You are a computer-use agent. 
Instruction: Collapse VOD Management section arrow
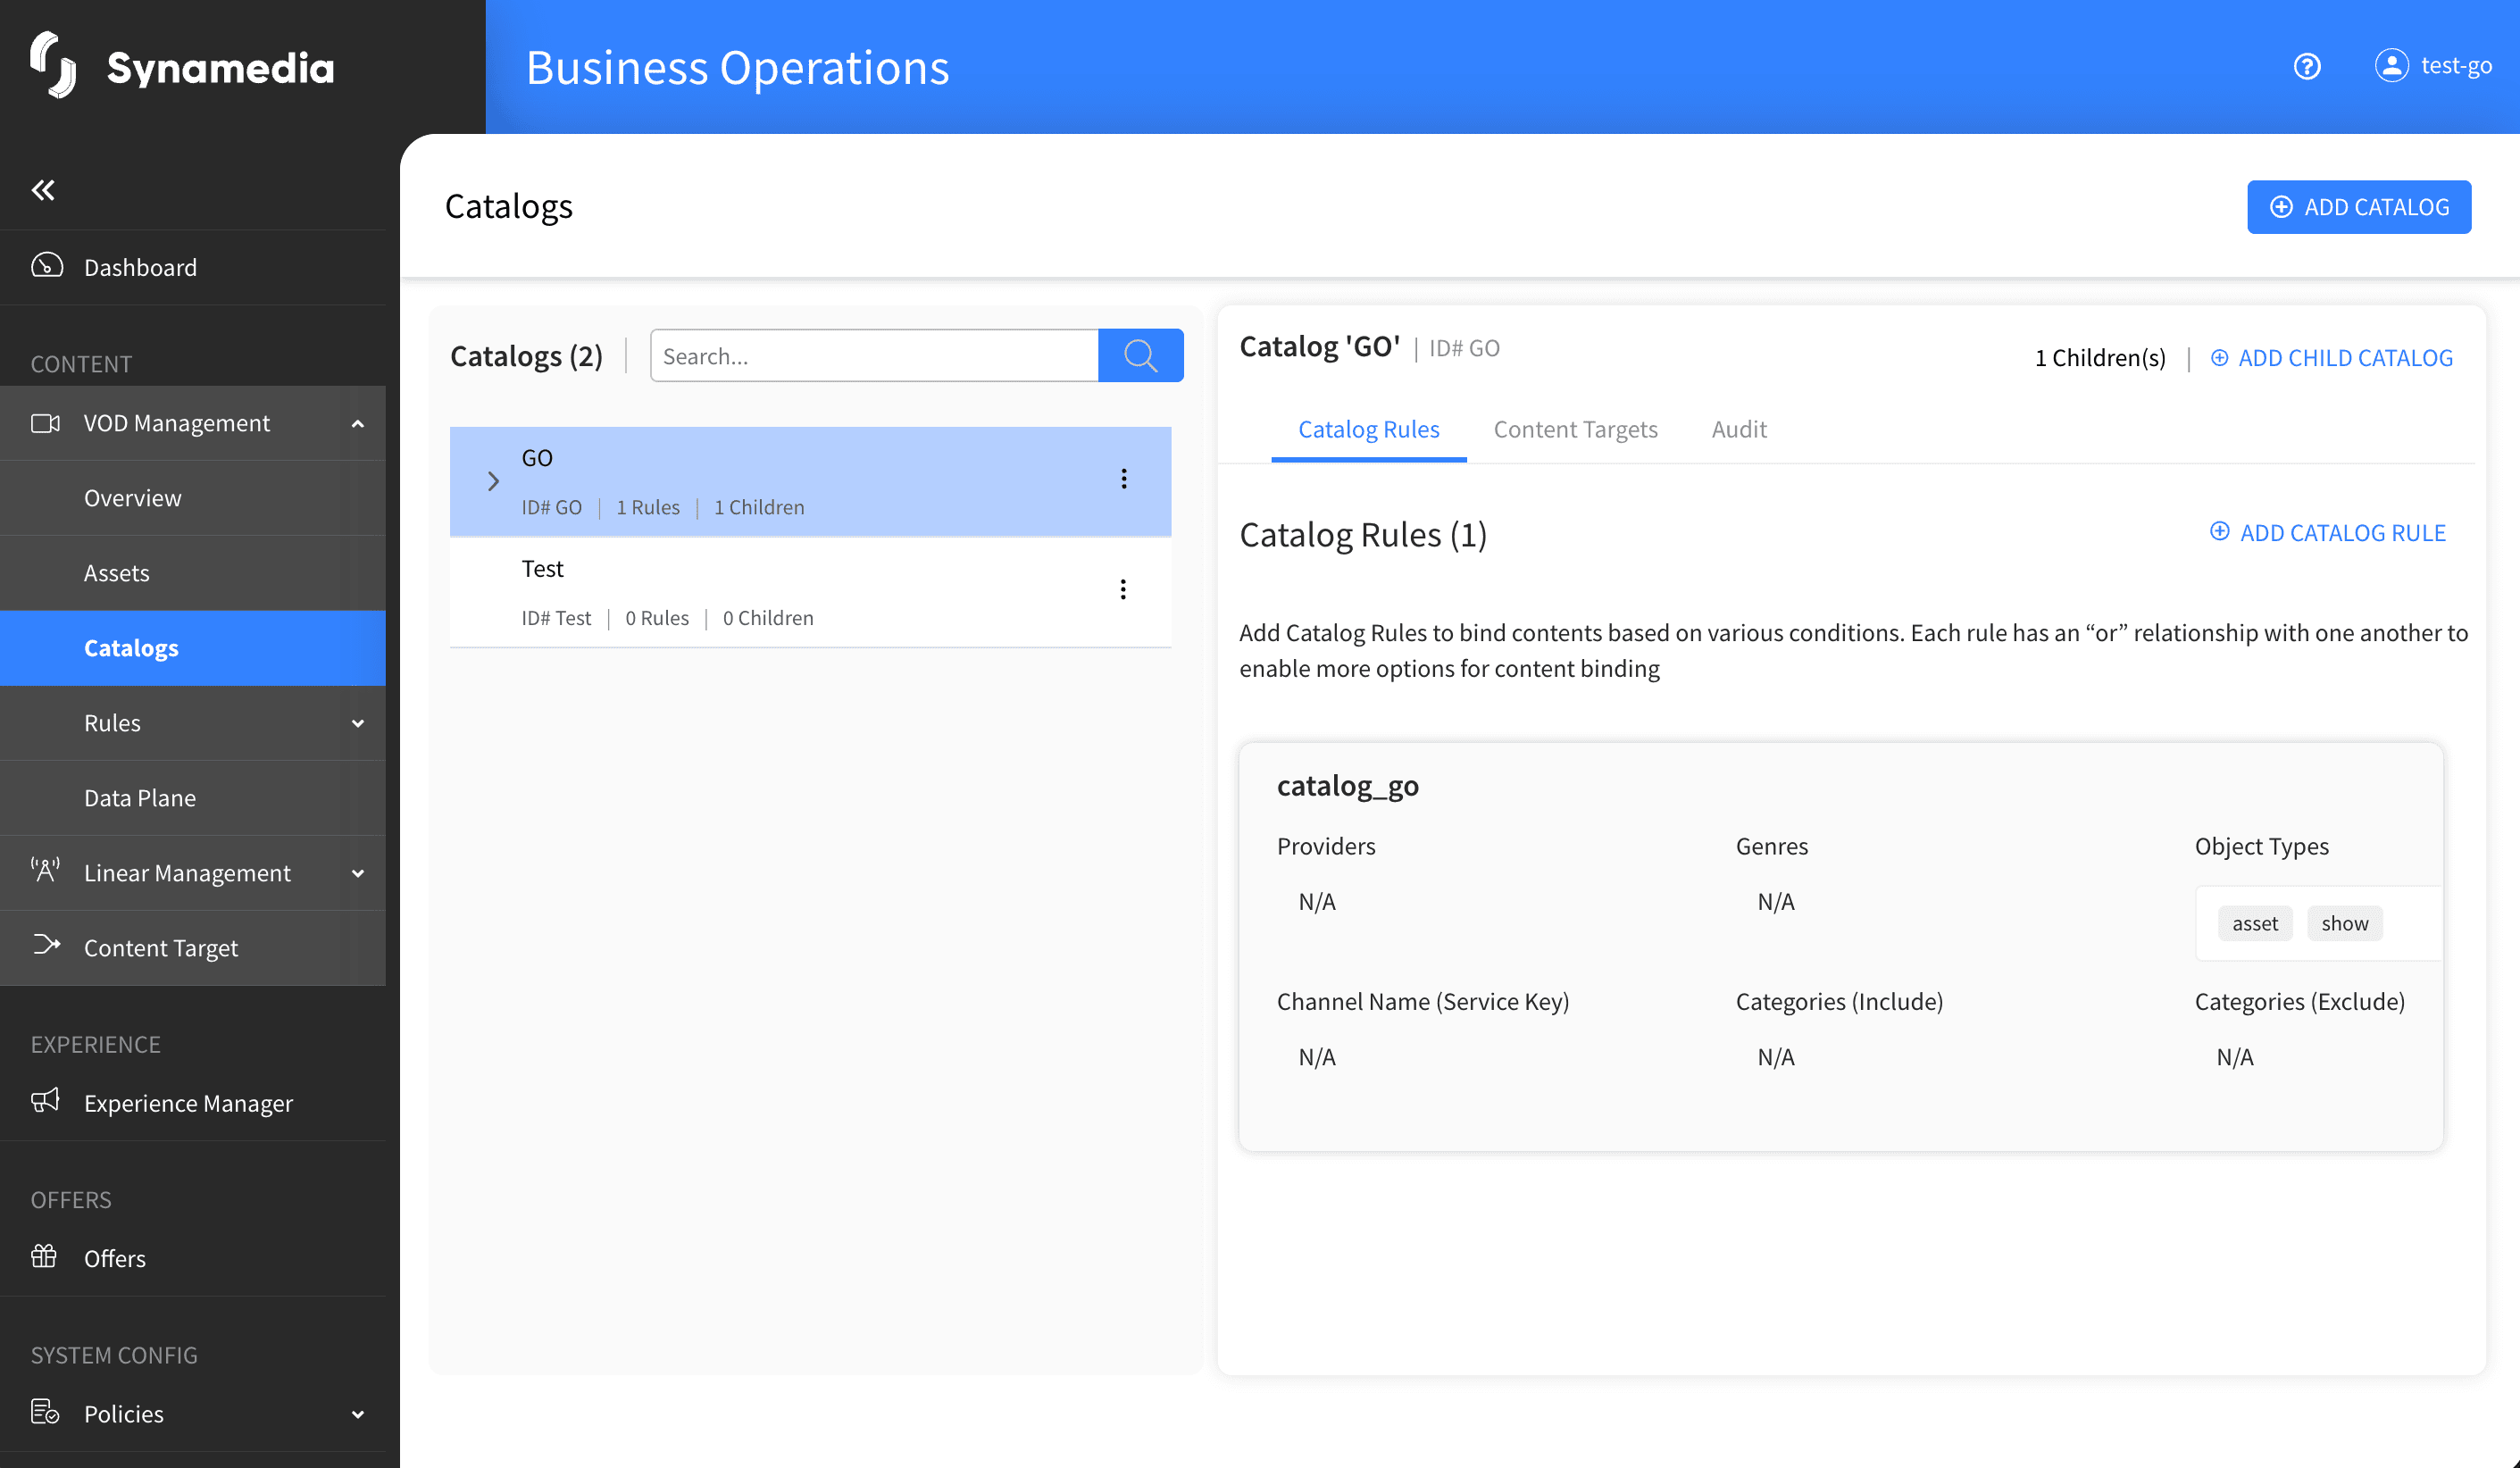[358, 424]
